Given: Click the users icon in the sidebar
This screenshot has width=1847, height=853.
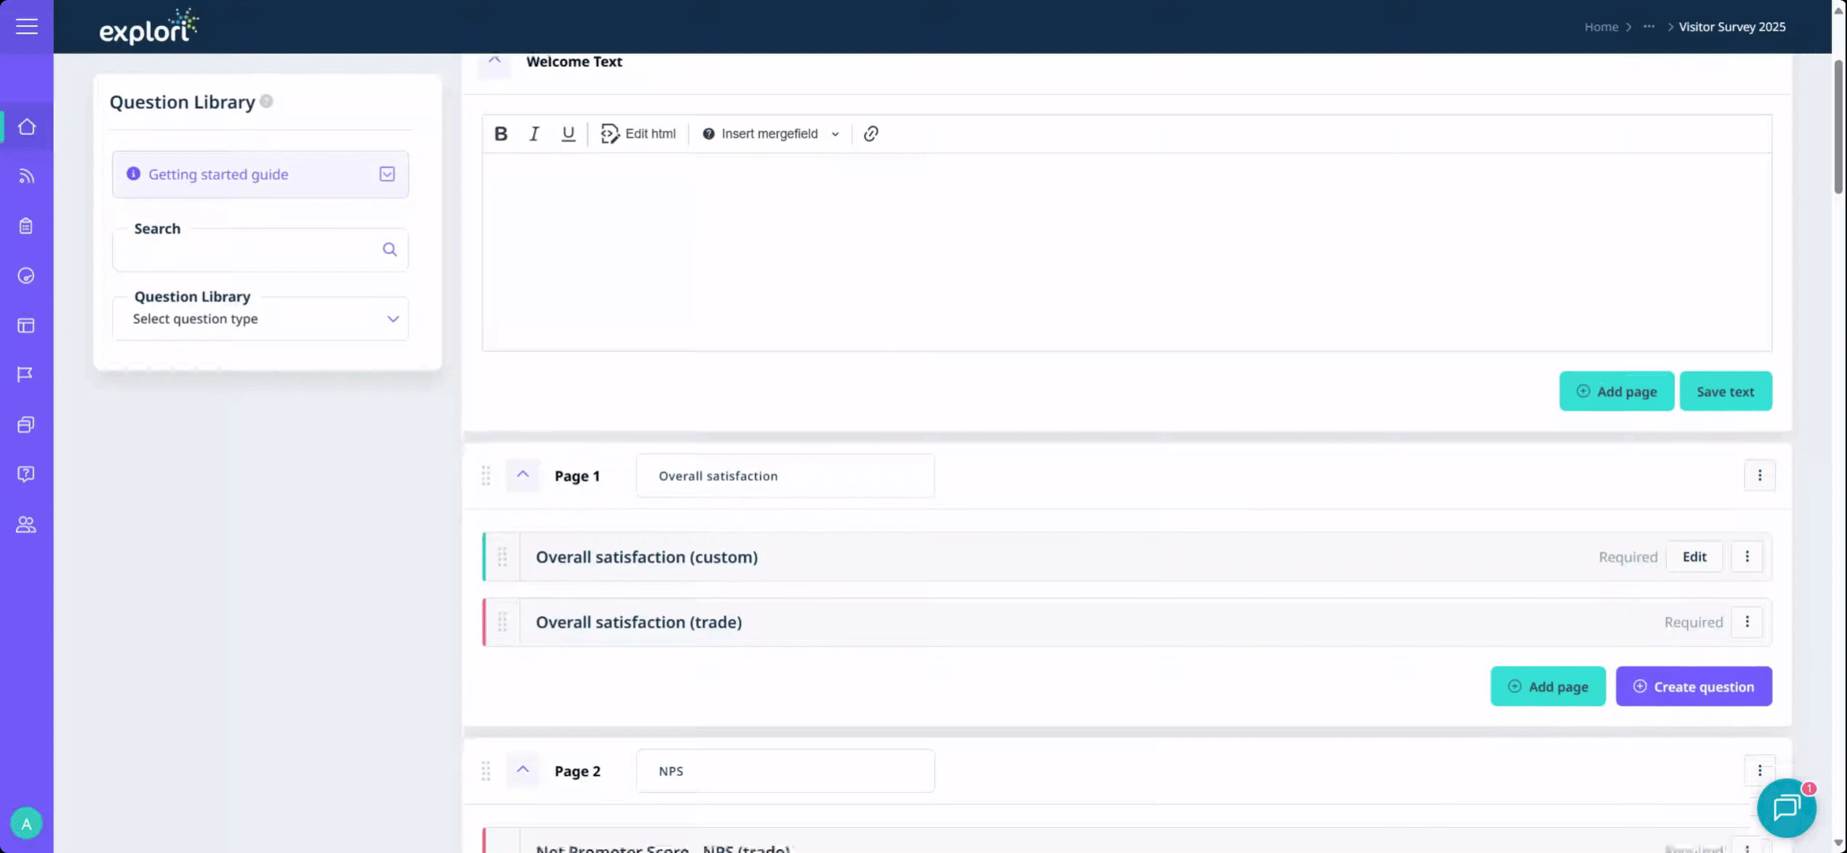Looking at the screenshot, I should pos(26,524).
